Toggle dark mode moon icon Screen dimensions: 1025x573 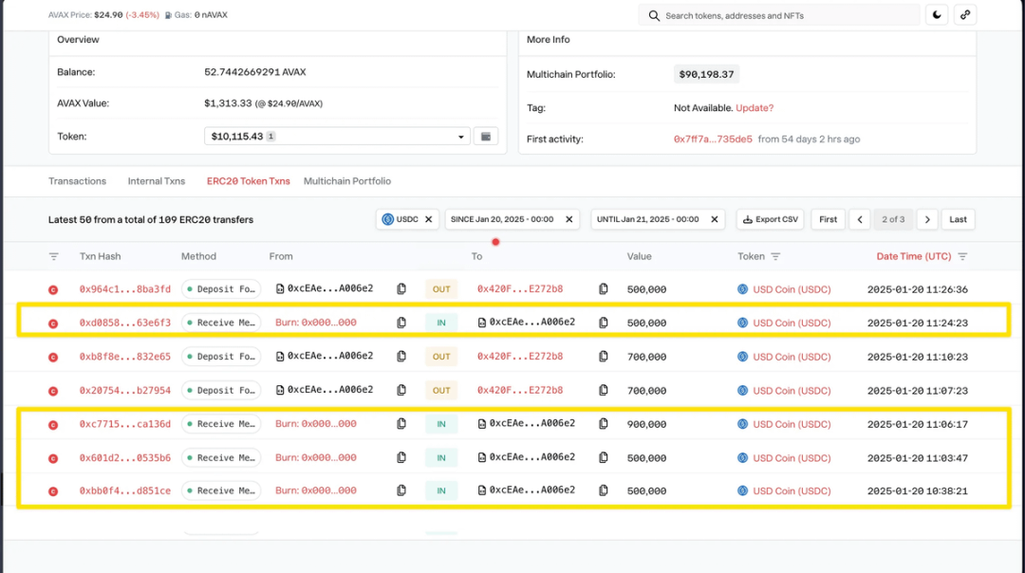(937, 15)
